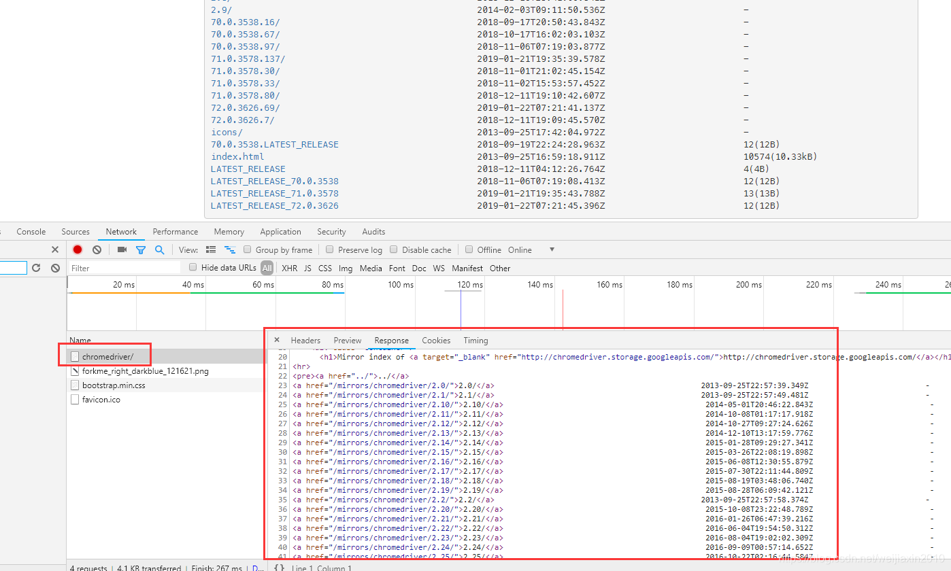Click the red record network log button
Viewport: 951px width, 571px height.
click(78, 250)
